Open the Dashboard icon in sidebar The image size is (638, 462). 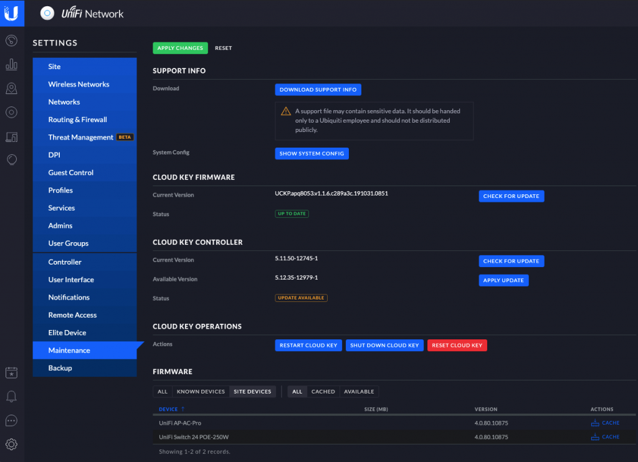(11, 41)
